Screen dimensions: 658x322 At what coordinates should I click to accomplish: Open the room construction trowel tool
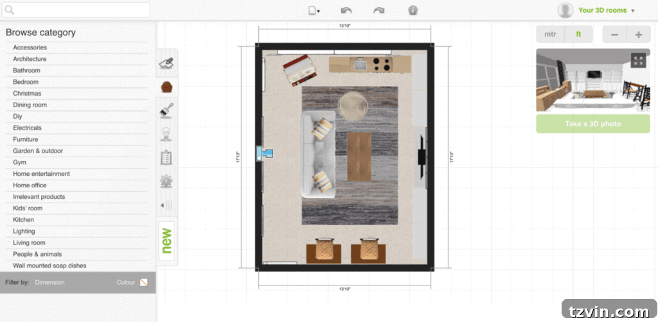click(167, 64)
